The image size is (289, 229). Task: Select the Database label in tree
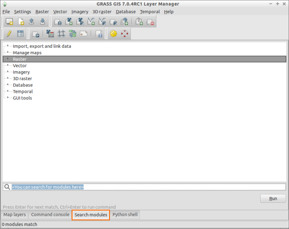pos(23,85)
